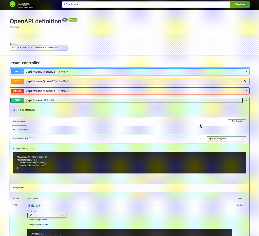
Task: Click the v0 version badge
Action: (x=65, y=20)
